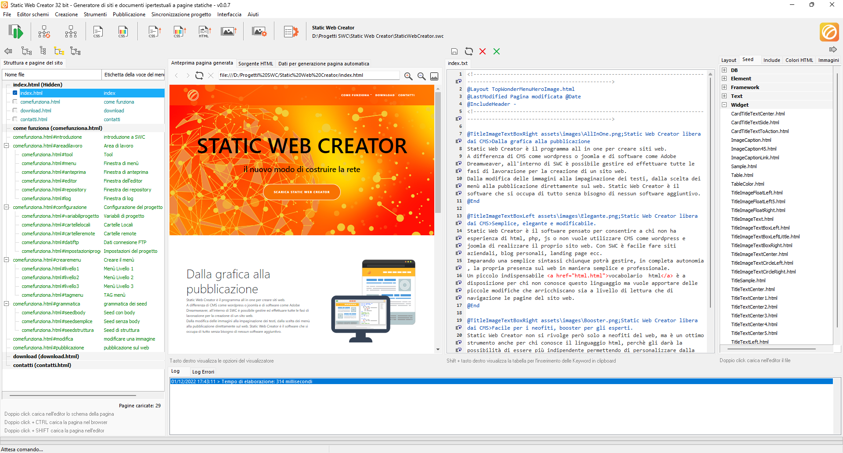The width and height of the screenshot is (843, 453).
Task: Reload the index.txt editor content
Action: 469,51
